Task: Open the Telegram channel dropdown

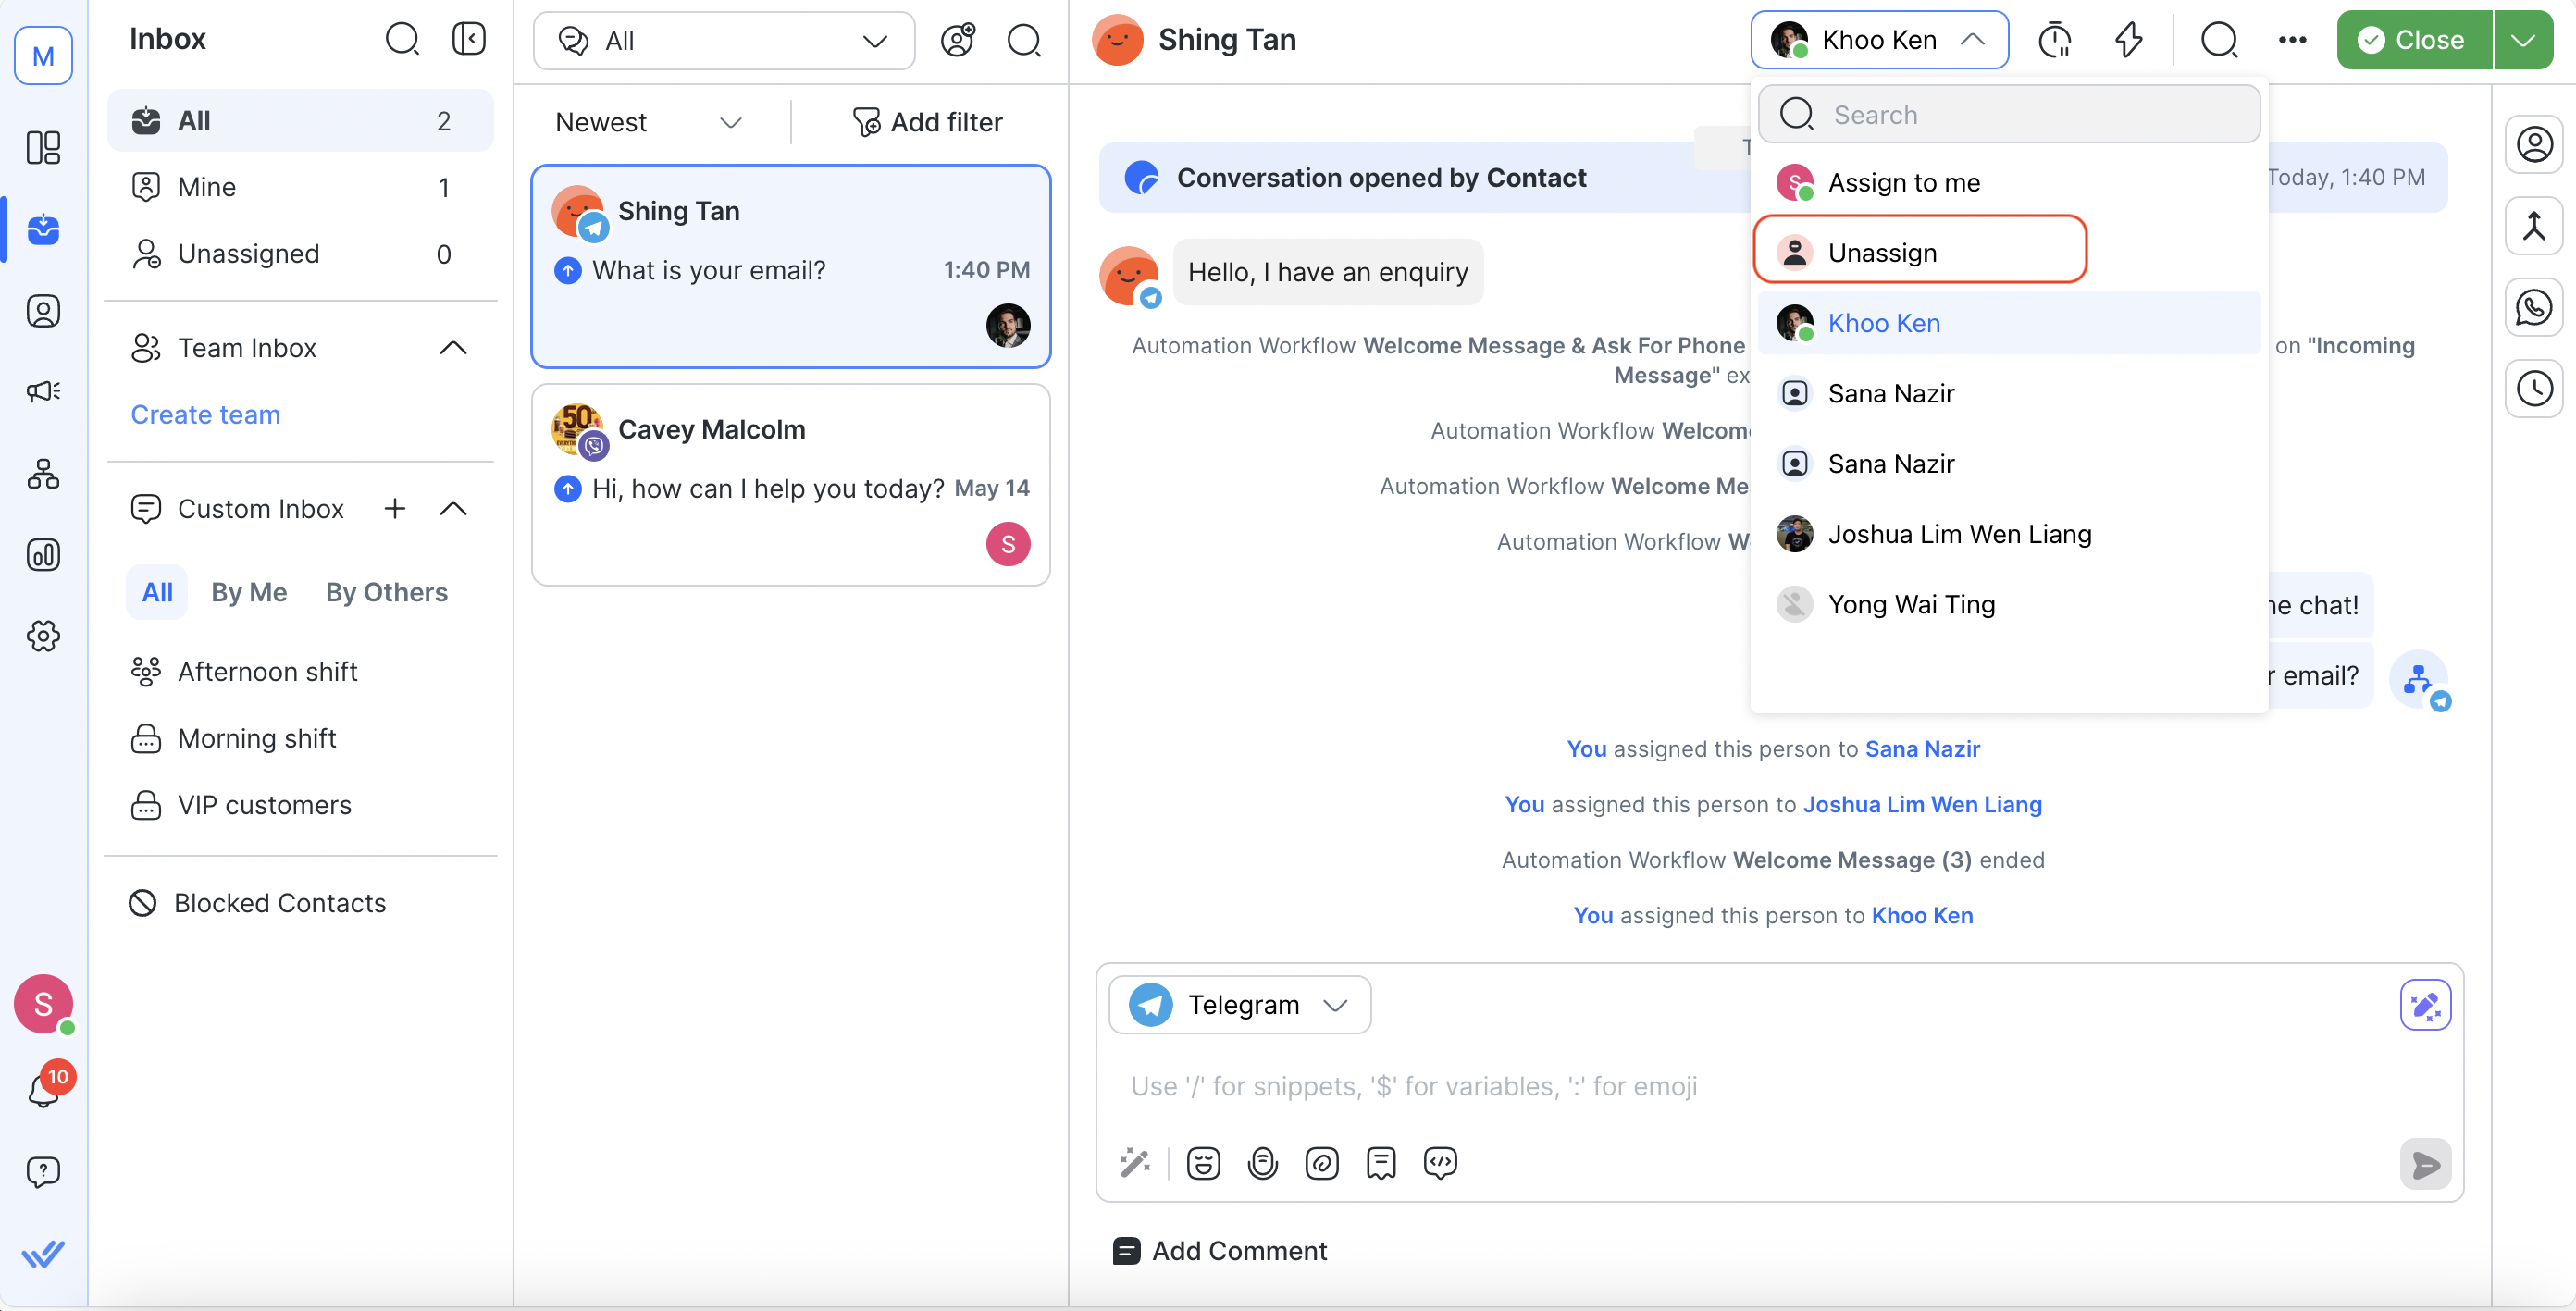Action: coord(1239,1004)
